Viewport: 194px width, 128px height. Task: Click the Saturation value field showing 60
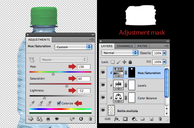coord(84,79)
